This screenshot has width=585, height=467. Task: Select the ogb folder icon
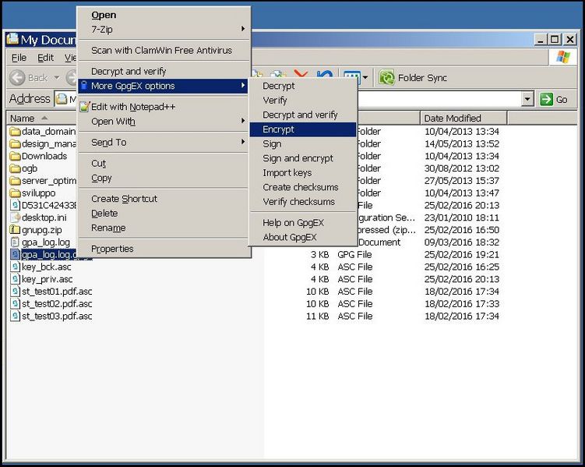(15, 168)
